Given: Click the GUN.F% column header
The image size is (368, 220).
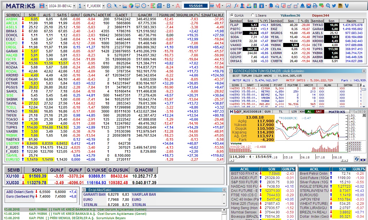Looking at the screenshot, I should click(89, 15).
